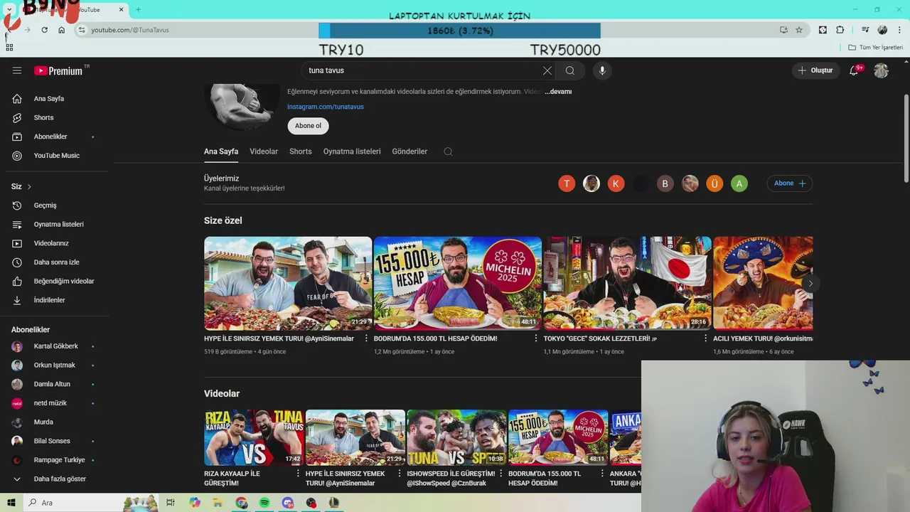
Task: Open Spotify from the taskbar
Action: tap(264, 503)
